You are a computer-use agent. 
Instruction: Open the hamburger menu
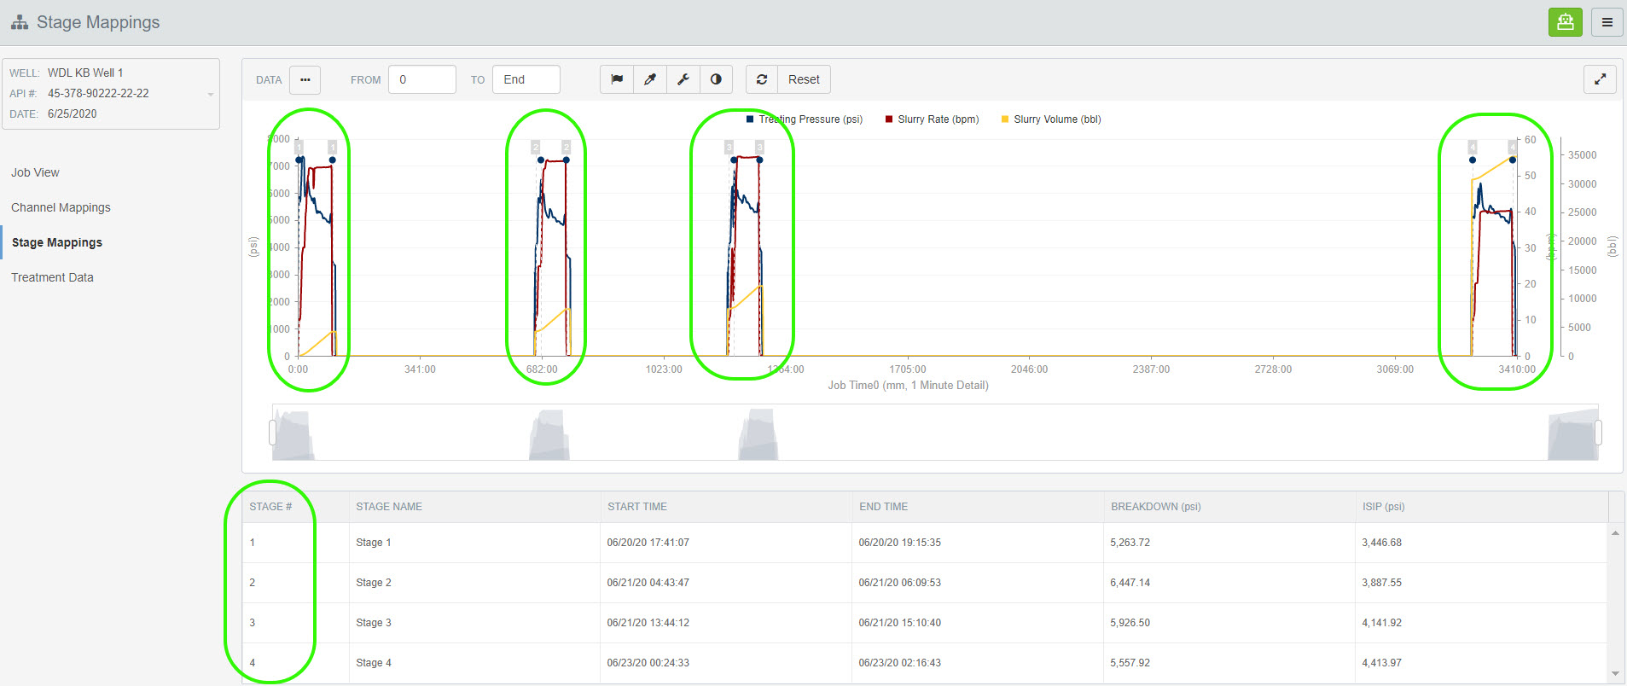pyautogui.click(x=1607, y=22)
